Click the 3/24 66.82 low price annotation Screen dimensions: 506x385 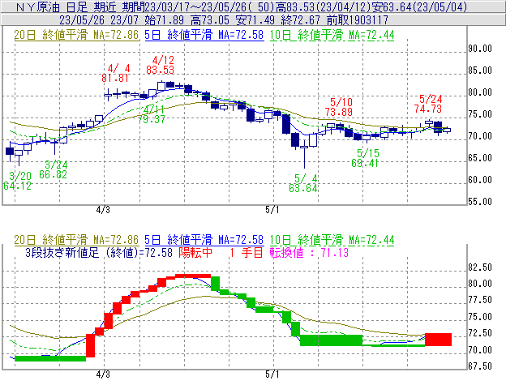(x=54, y=170)
